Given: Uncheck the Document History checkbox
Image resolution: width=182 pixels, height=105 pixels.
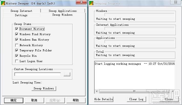Looking at the screenshot, I should pos(17,29).
